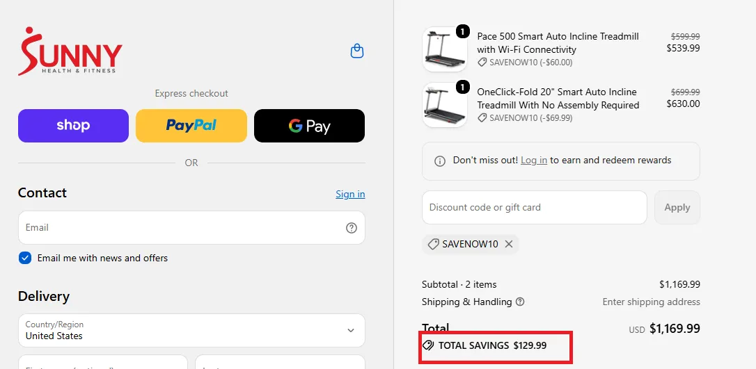Viewport: 756px width, 369px height.
Task: Click the Pace 500 Smart Auto Incline Treadmill title
Action: [x=558, y=43]
